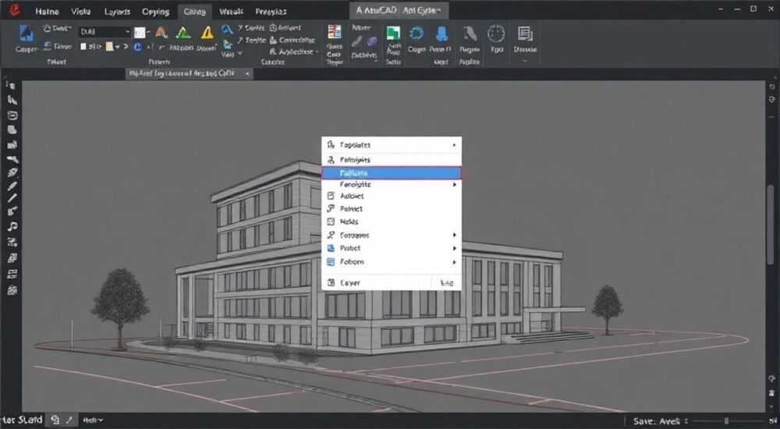This screenshot has width=780, height=429.
Task: Choose 'Hekis' in the context menu
Action: [392, 222]
